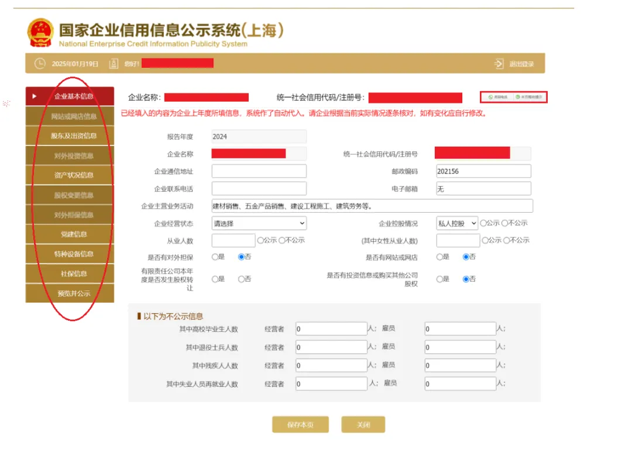Image resolution: width=632 pixels, height=454 pixels.
Task: Select 不公示 for 企业控股情况
Action: (504, 223)
